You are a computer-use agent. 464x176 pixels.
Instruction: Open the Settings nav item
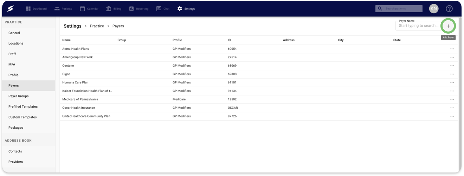pyautogui.click(x=186, y=8)
